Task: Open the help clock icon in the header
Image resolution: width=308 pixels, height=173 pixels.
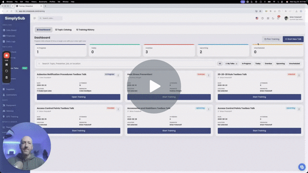Action: pos(262,18)
